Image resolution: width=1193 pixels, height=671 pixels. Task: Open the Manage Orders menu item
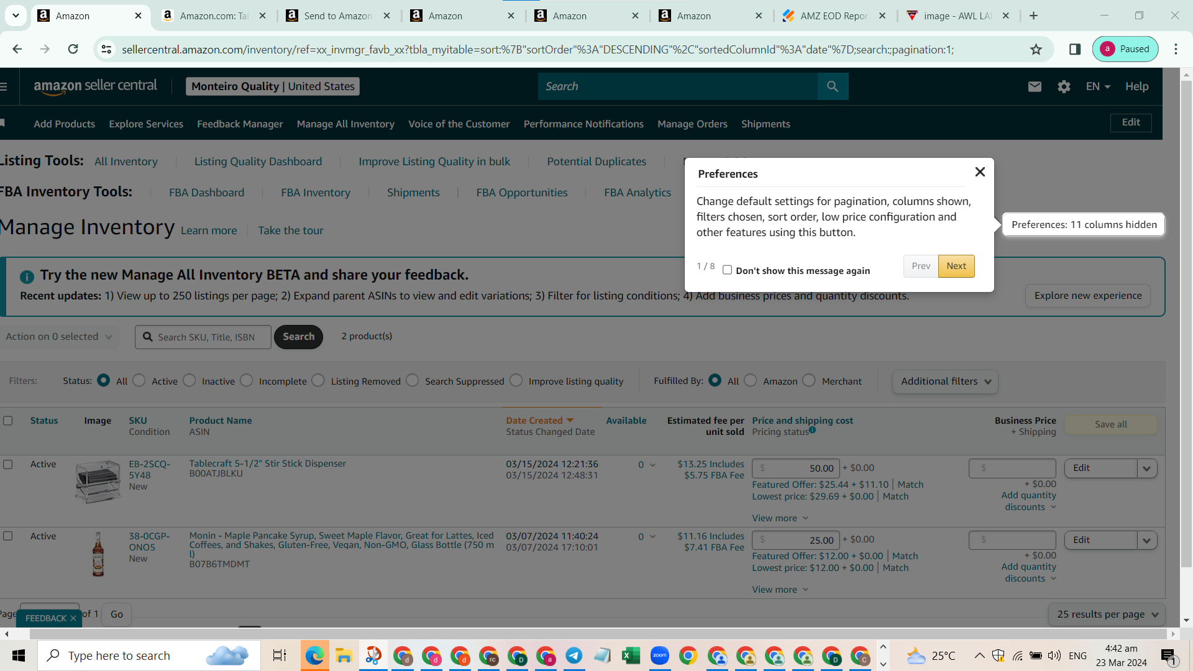(x=692, y=124)
